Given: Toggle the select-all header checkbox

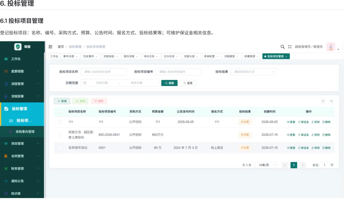Looking at the screenshot, I should point(60,111).
